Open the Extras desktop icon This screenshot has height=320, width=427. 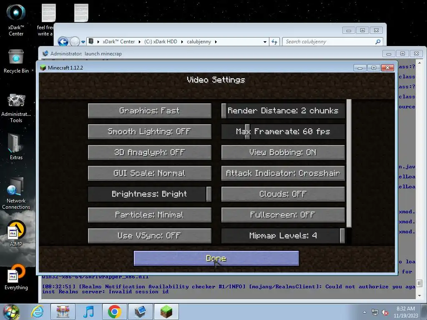(16, 146)
